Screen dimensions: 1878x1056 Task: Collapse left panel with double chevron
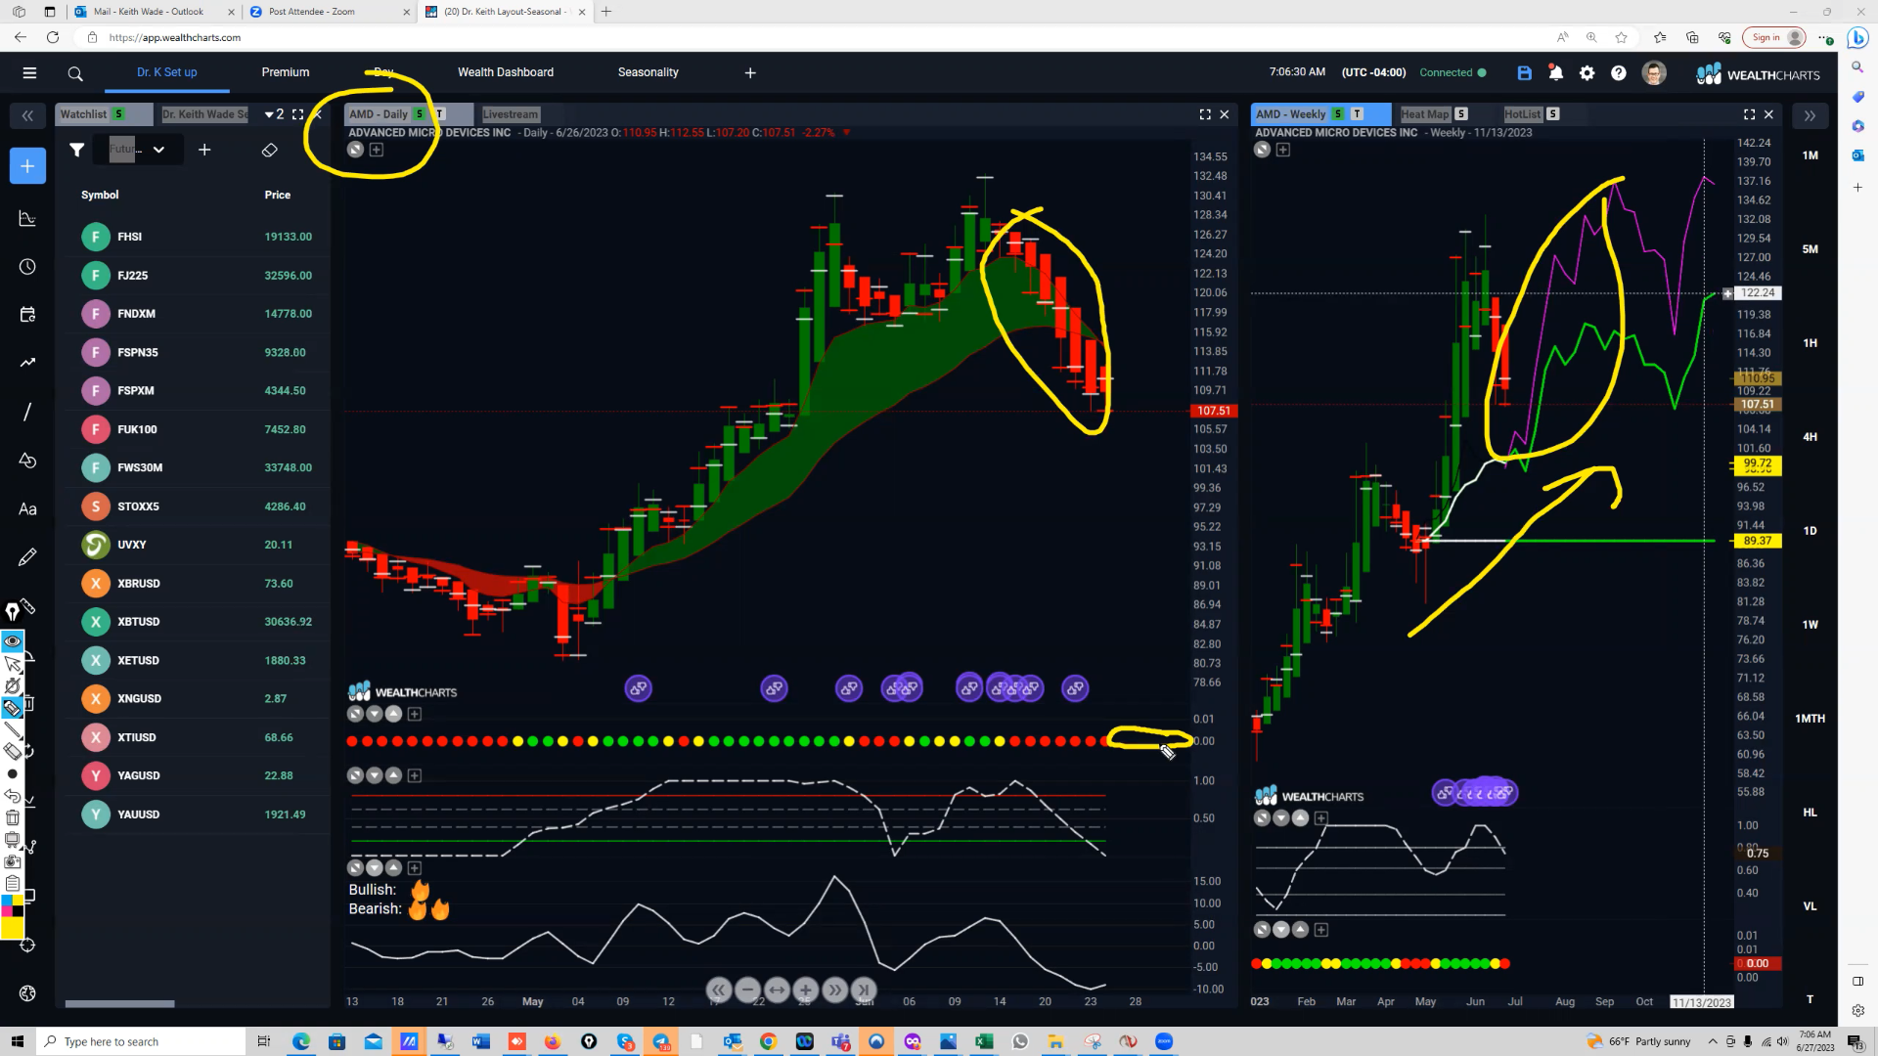click(27, 115)
